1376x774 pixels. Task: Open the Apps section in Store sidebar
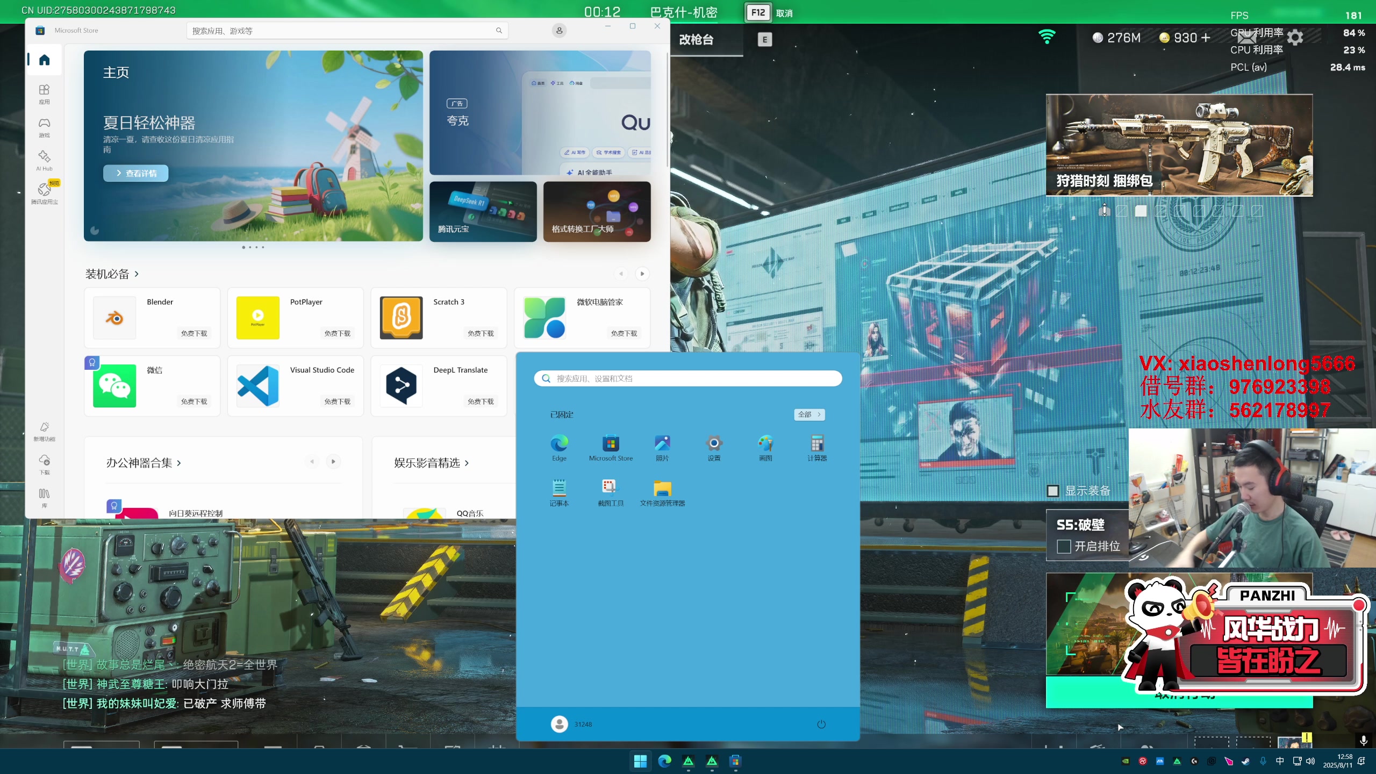[44, 94]
